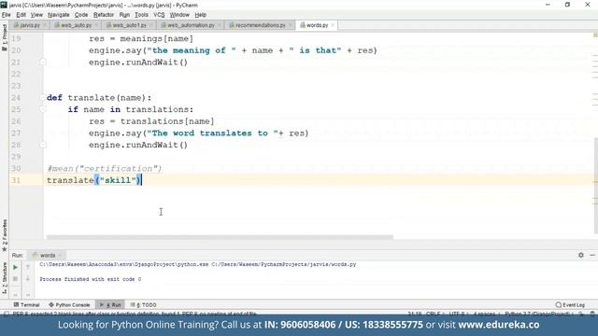598x336 pixels.
Task: Click 'if name in translations:' line
Action: pos(131,110)
